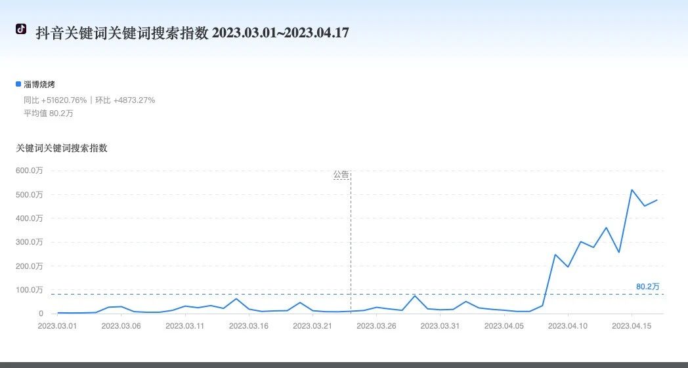Click the 300.0万 y-axis label
The image size is (688, 368).
30,242
